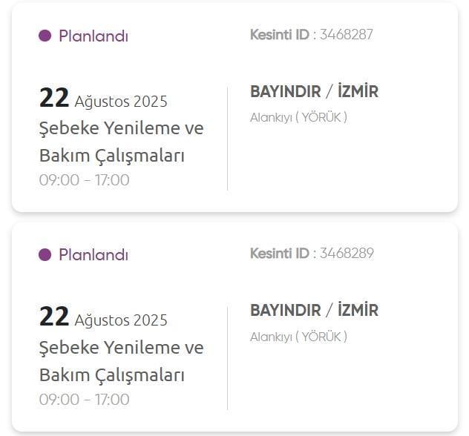The height and width of the screenshot is (436, 469).
Task: Click the purple status dot in the first outage card
Action: tap(45, 36)
